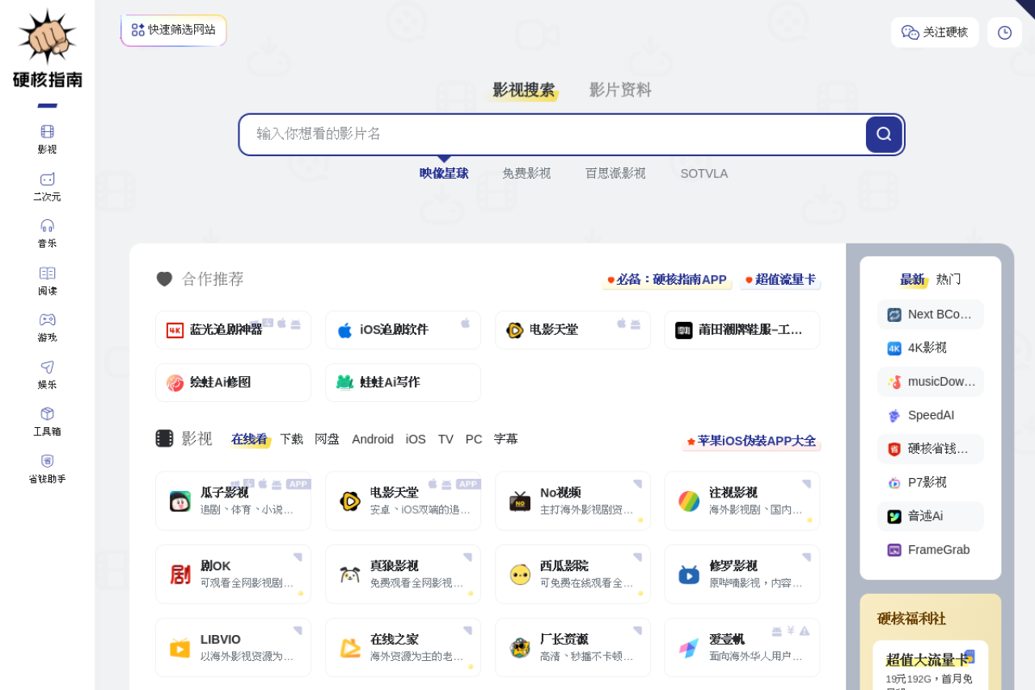This screenshot has height=690, width=1035.
Task: Open the 蛙蛙Ai写作 card
Action: pyautogui.click(x=403, y=383)
